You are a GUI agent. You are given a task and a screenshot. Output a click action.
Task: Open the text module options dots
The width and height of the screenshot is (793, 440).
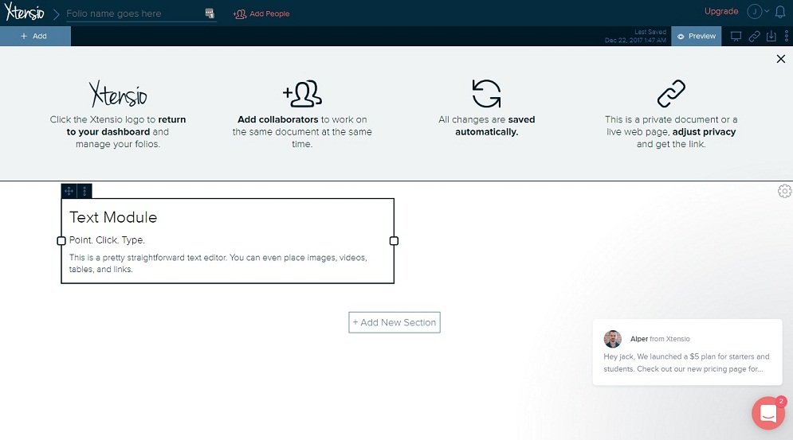[84, 191]
